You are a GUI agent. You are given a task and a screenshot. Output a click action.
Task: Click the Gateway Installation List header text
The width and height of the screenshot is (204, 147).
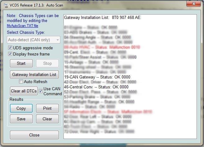point(102,17)
